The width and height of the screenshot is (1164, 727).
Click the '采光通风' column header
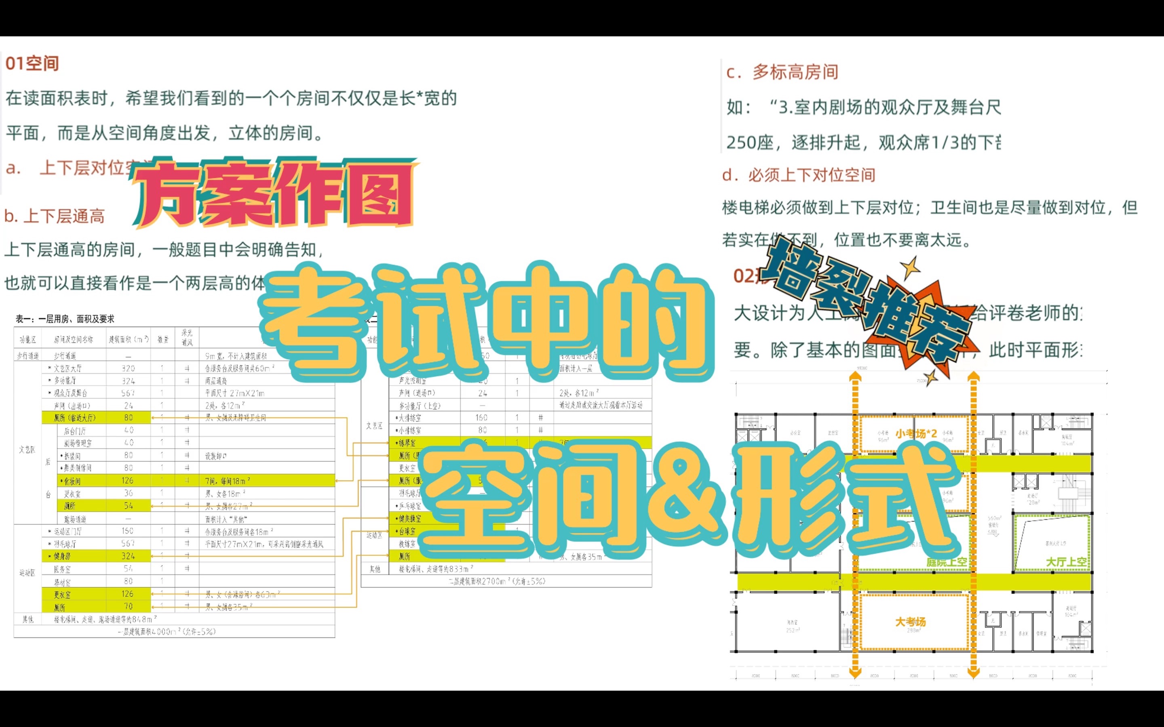pos(187,338)
